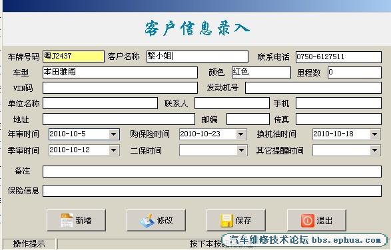Expand the 购保险时间 date dropdown
Screen dimensions: 391x250
click(x=240, y=134)
